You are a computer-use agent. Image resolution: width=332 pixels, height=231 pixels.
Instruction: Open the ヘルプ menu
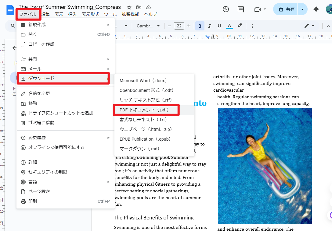[x=150, y=14]
